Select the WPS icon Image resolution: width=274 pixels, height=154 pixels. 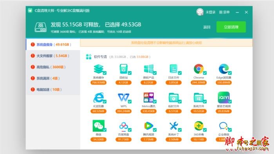click(124, 97)
